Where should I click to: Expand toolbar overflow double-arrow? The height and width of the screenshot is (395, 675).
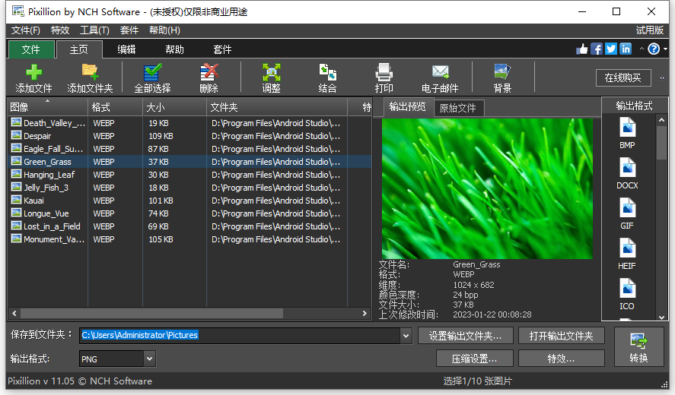662,77
